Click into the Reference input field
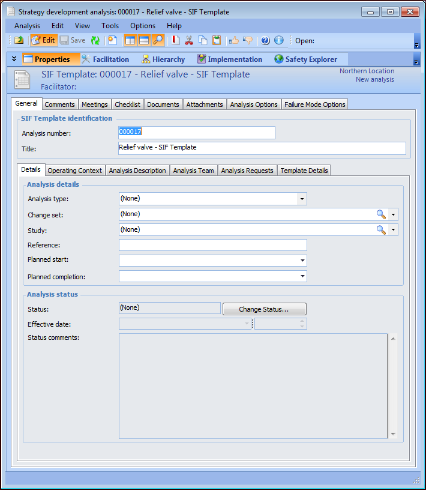Screen dimensions: 426x490 212,245
